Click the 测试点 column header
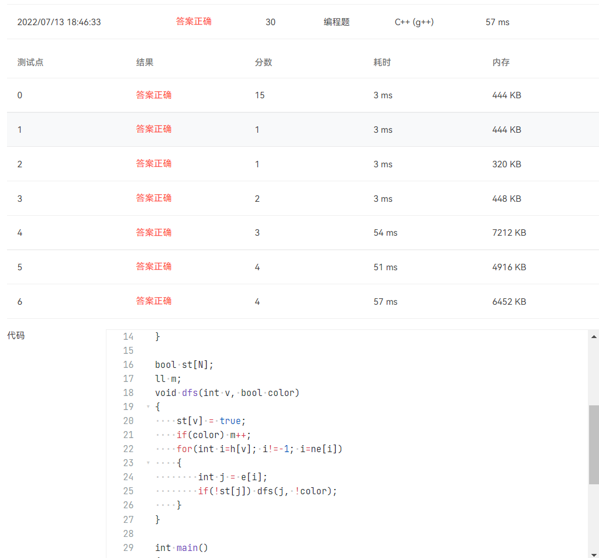Screen dimensions: 599x558 (x=30, y=62)
